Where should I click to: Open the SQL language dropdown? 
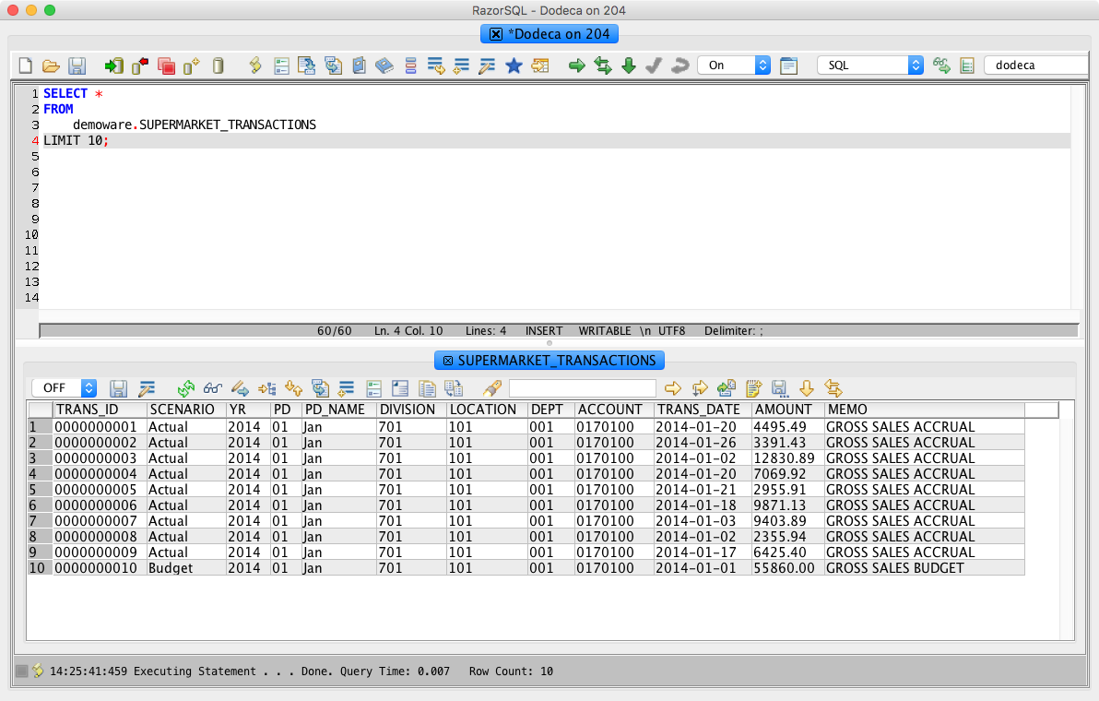pyautogui.click(x=869, y=65)
